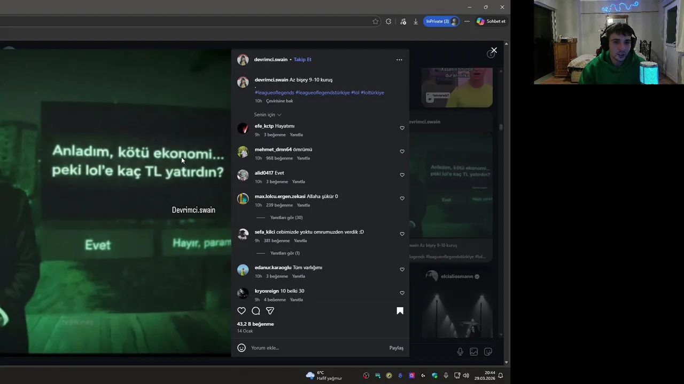Like mehmet_dmn64's comment
This screenshot has height=384, width=684.
402,151
